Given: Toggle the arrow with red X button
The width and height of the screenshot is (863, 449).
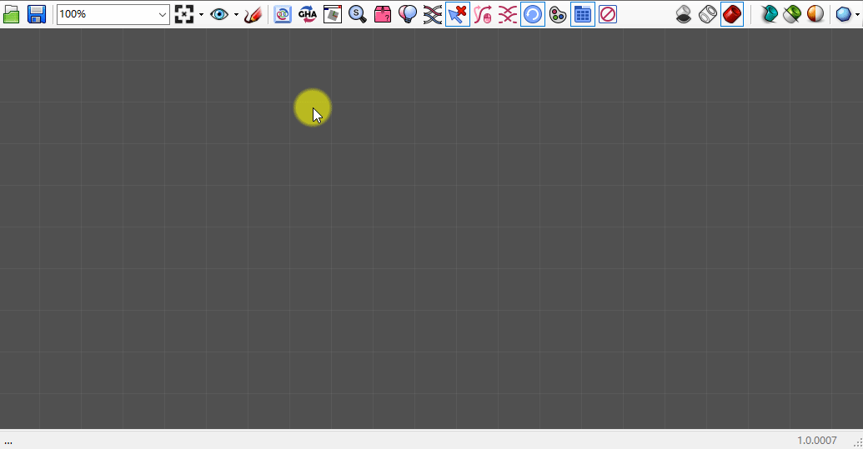Looking at the screenshot, I should [x=458, y=14].
